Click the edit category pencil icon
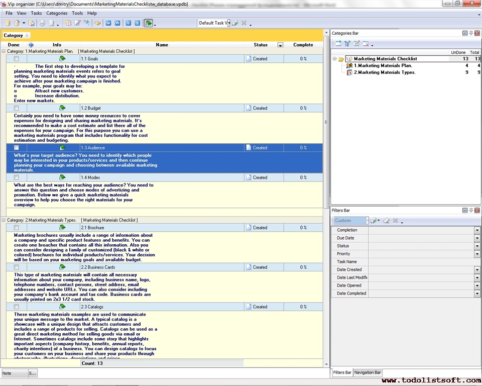The height and width of the screenshot is (386, 482). click(356, 44)
